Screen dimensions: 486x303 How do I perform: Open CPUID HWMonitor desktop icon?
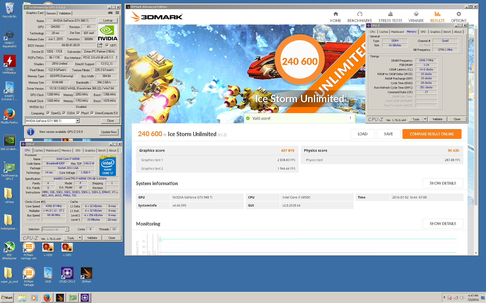(9, 64)
